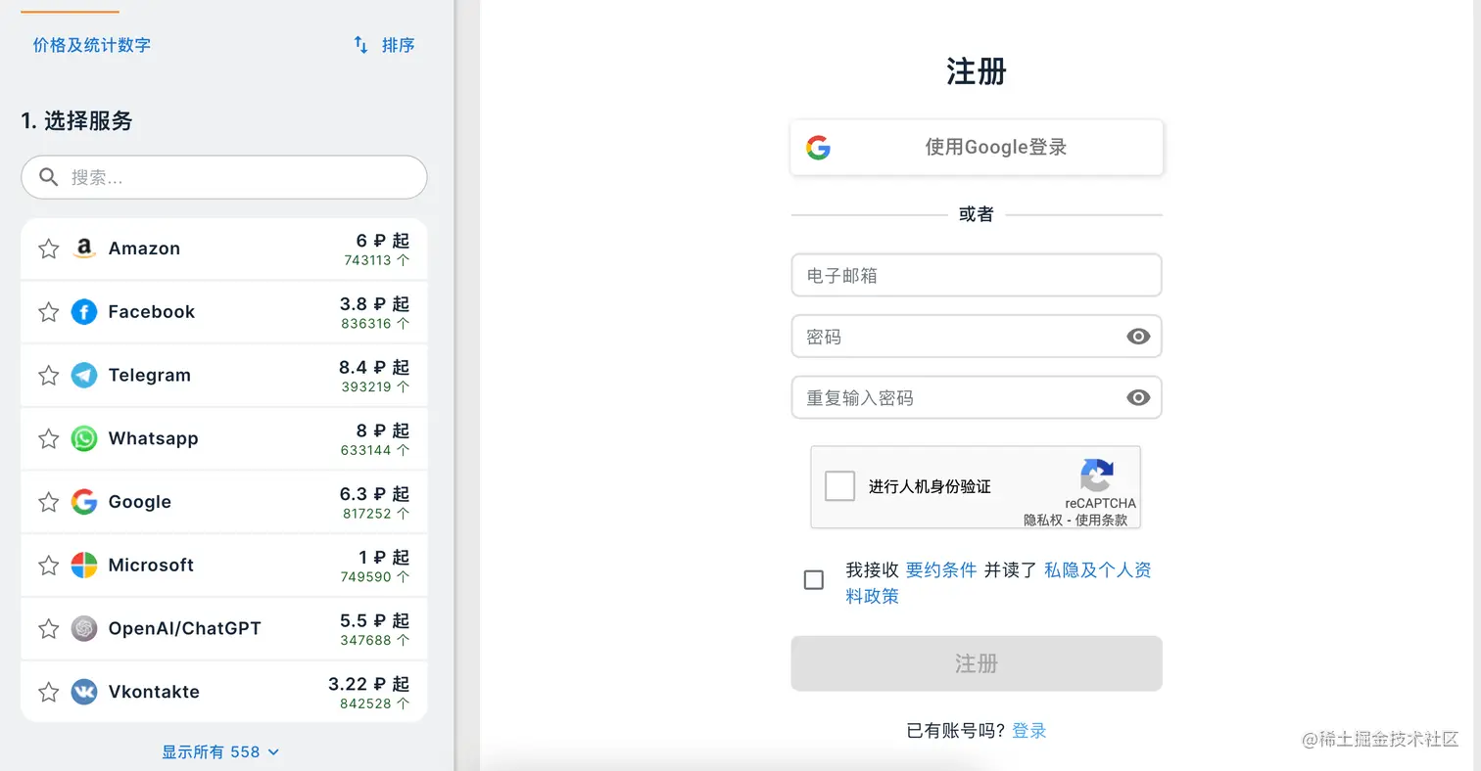Show password via eye icon in 密码 field

tap(1137, 337)
